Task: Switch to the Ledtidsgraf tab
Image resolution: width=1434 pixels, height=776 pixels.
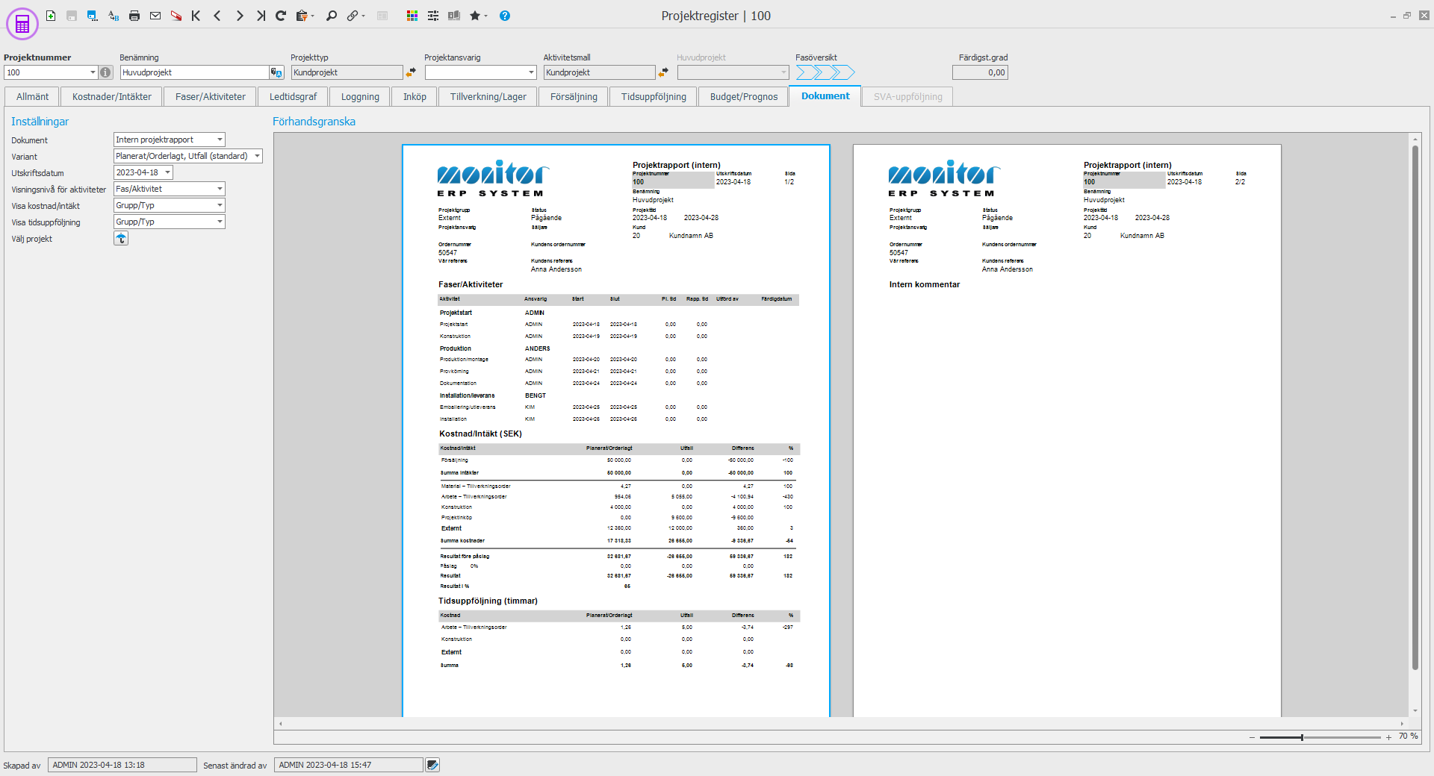Action: tap(293, 97)
